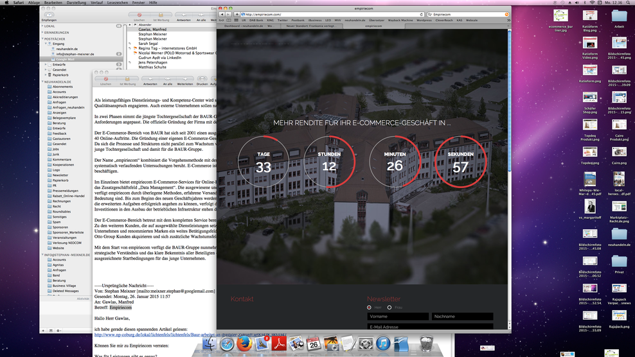The width and height of the screenshot is (635, 357).
Task: Select Herr radio button in newsletter form
Action: coord(369,308)
